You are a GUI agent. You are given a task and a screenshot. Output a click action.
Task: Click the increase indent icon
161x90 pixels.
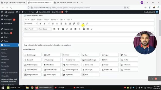pyautogui.click(x=58, y=29)
